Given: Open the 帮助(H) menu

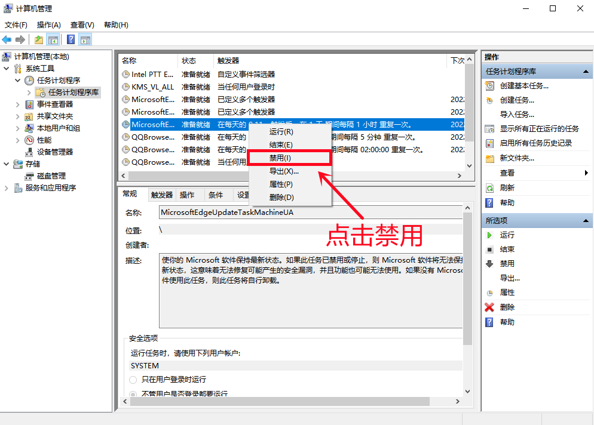Looking at the screenshot, I should [x=116, y=25].
